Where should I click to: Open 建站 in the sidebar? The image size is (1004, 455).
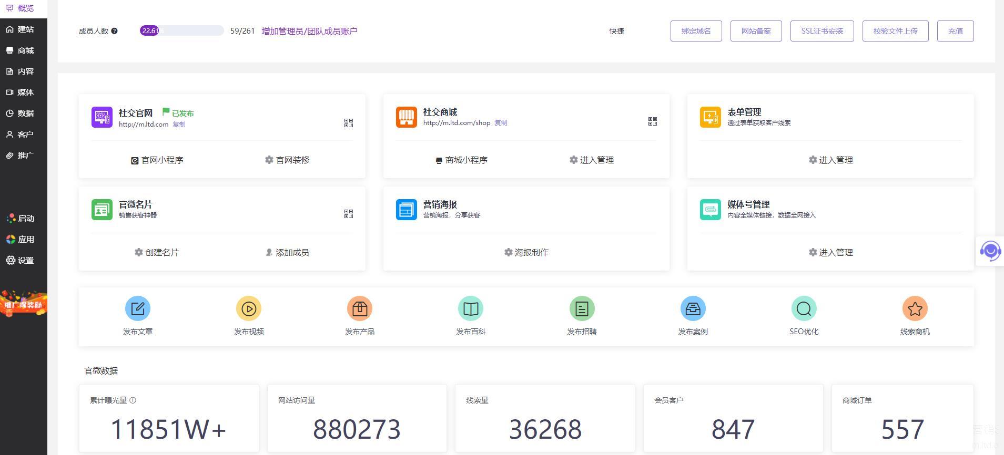(x=24, y=29)
